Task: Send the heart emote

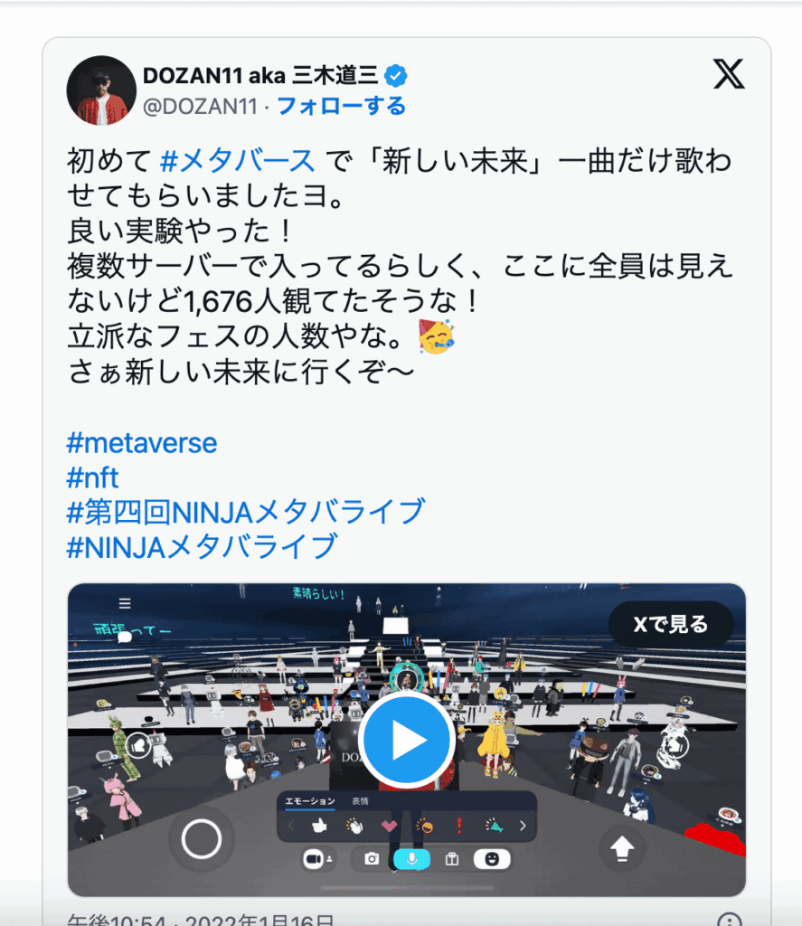Action: (389, 826)
